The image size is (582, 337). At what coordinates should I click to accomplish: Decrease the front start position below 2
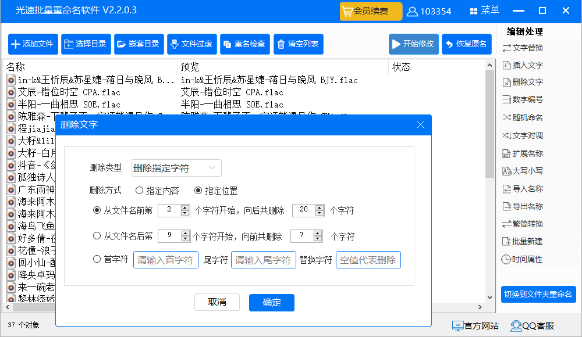[185, 213]
